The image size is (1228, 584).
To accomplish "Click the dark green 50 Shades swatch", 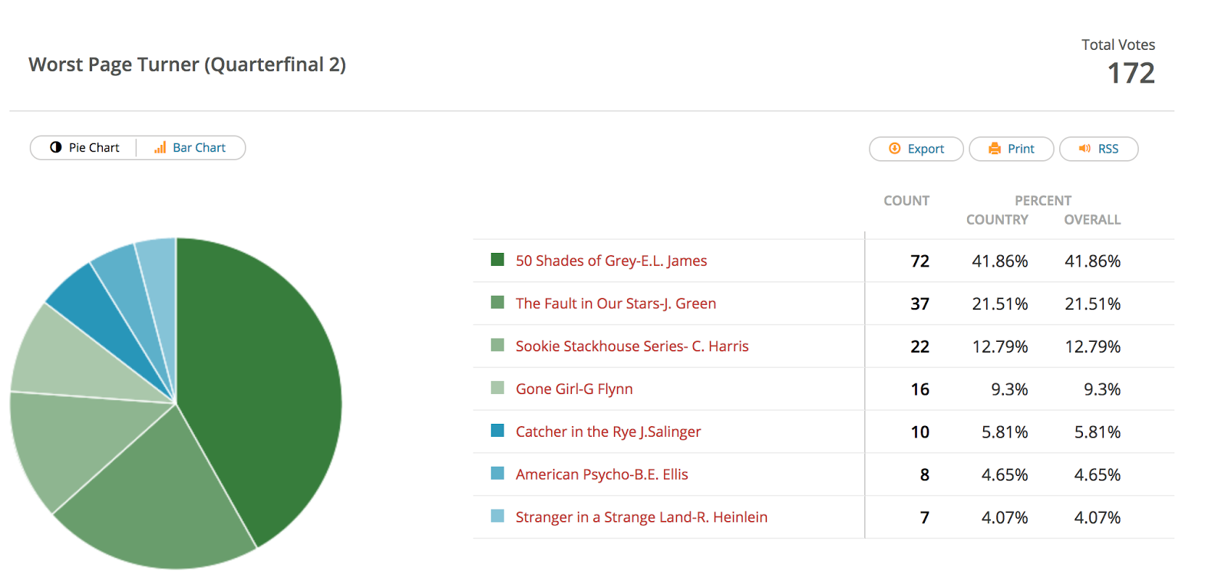I will coord(497,260).
